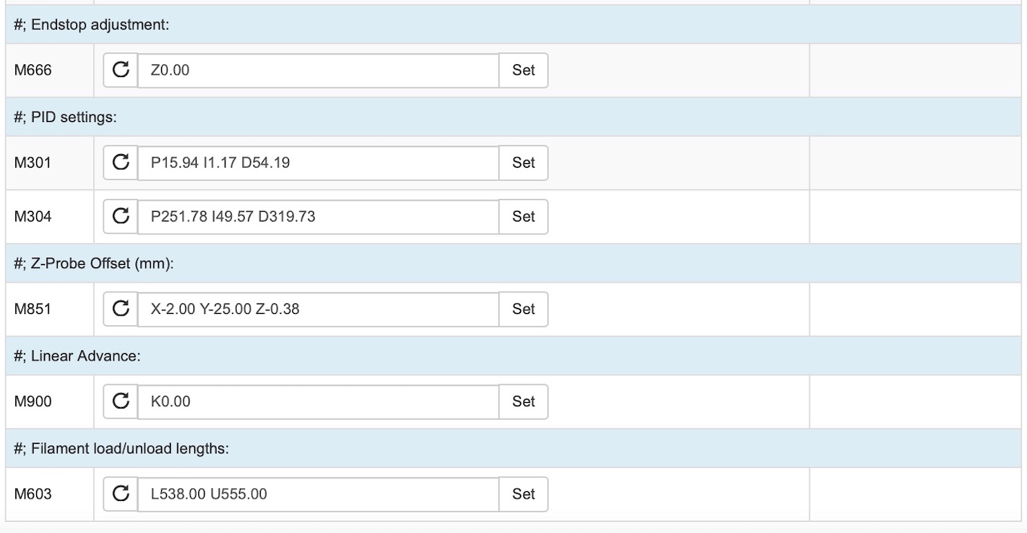
Task: Set the M603 load/unload lengths
Action: (523, 494)
